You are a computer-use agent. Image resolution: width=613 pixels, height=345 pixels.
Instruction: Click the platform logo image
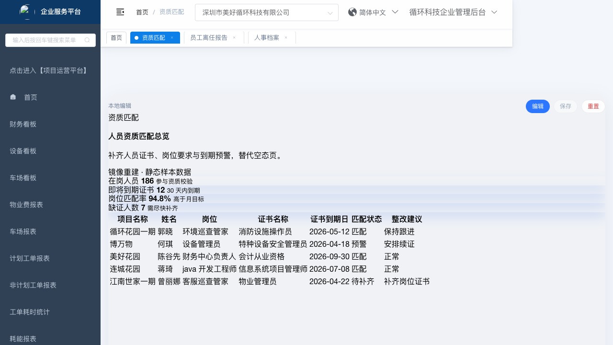[x=27, y=12]
